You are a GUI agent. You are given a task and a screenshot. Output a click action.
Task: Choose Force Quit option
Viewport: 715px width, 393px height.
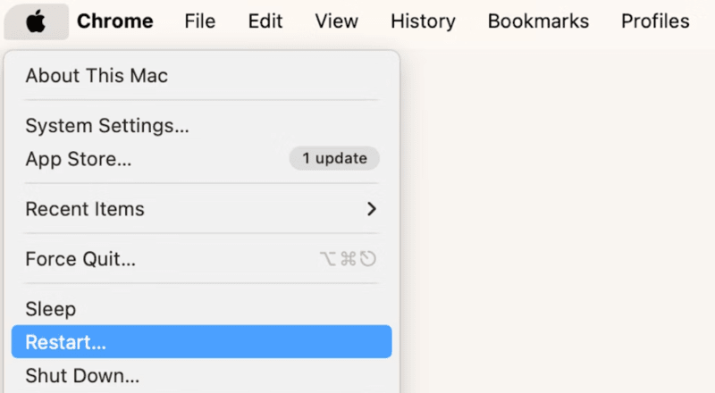80,260
